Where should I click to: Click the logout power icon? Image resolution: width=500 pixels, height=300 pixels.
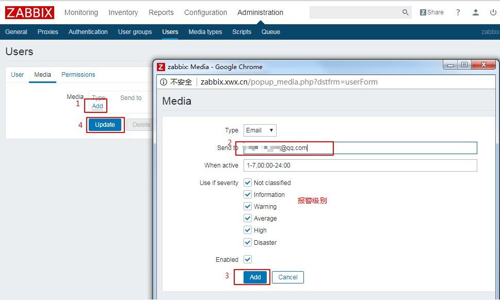tap(493, 12)
